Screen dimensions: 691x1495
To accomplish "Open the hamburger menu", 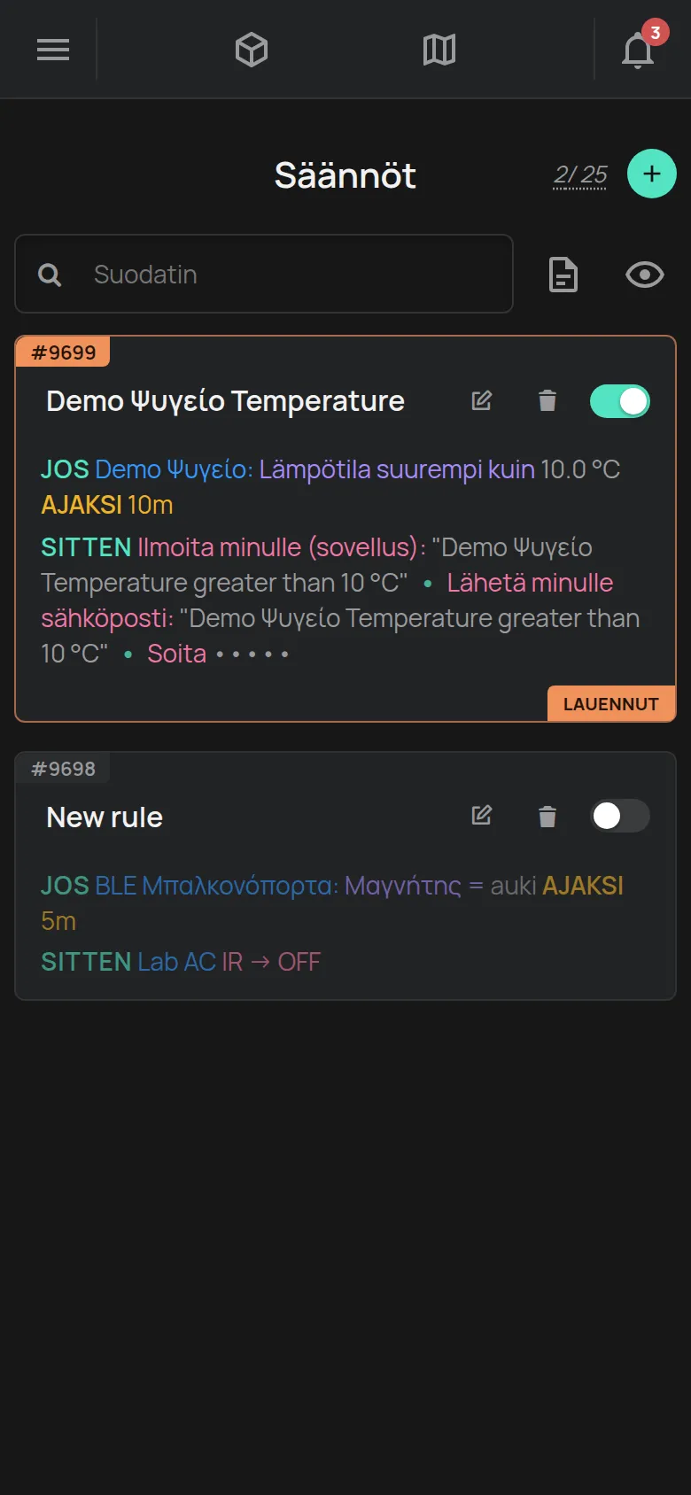I will (53, 50).
